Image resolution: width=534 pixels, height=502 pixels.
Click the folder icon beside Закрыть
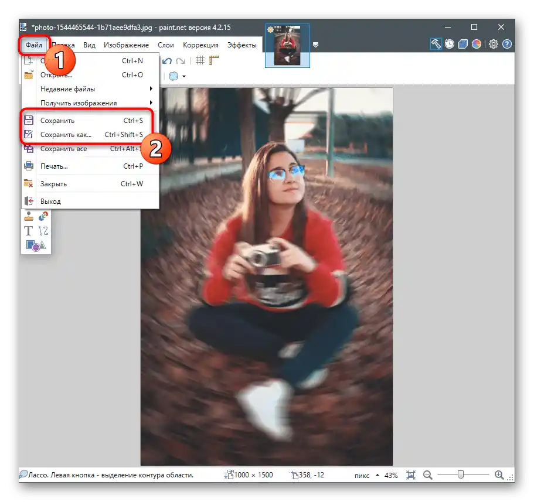[29, 183]
